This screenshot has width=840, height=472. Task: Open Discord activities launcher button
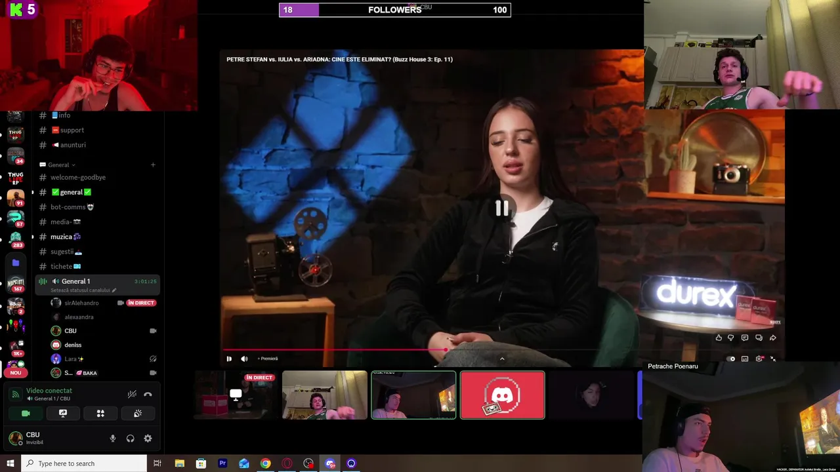pyautogui.click(x=100, y=414)
